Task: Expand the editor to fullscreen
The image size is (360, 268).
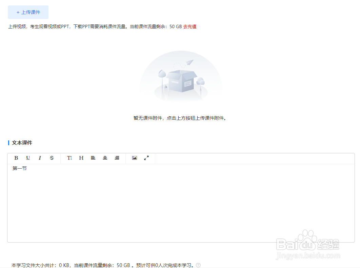Action: click(146, 158)
